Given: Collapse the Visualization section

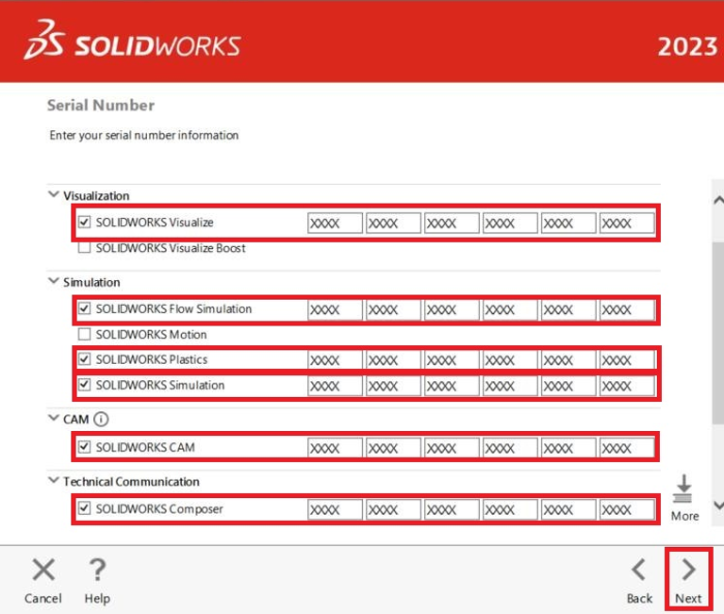Looking at the screenshot, I should click(53, 195).
